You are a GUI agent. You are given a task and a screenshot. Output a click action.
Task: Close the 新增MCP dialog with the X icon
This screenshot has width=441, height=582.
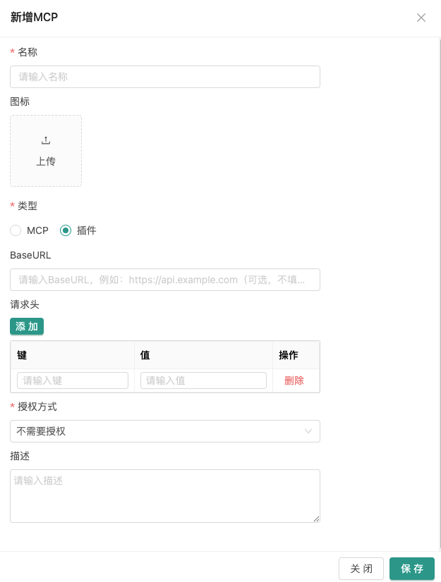click(x=421, y=18)
